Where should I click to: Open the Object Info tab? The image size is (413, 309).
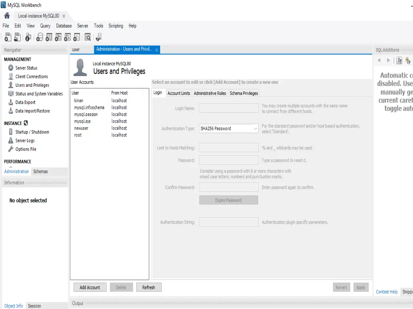(13, 306)
